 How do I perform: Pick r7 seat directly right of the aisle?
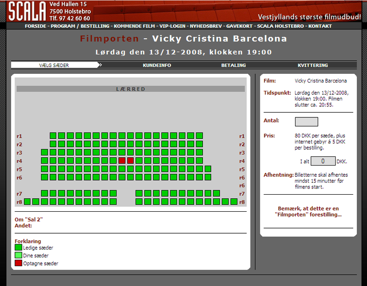click(139, 193)
